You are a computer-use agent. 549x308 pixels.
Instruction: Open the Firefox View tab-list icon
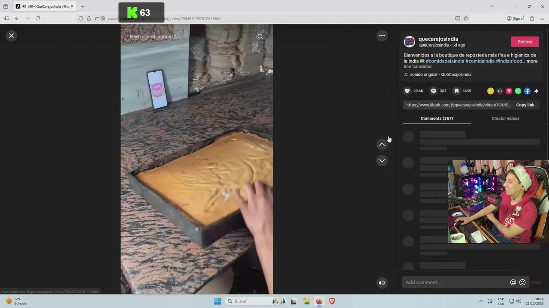click(x=6, y=6)
